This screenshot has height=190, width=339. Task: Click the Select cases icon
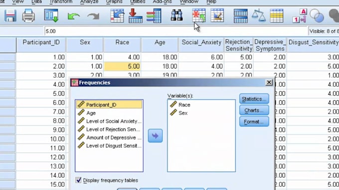point(277,16)
